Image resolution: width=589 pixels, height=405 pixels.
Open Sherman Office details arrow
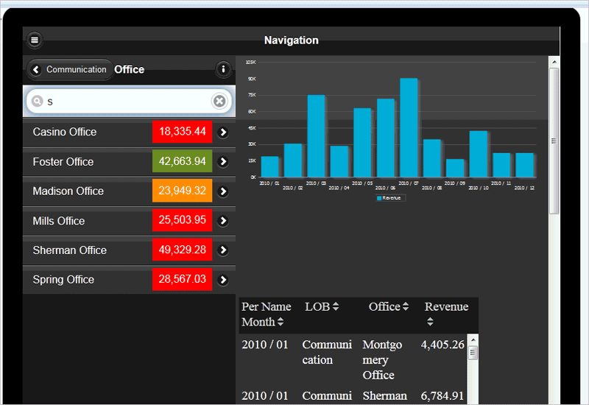tap(223, 250)
